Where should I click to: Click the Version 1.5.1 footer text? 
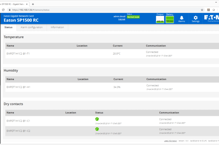pyautogui.click(x=184, y=141)
